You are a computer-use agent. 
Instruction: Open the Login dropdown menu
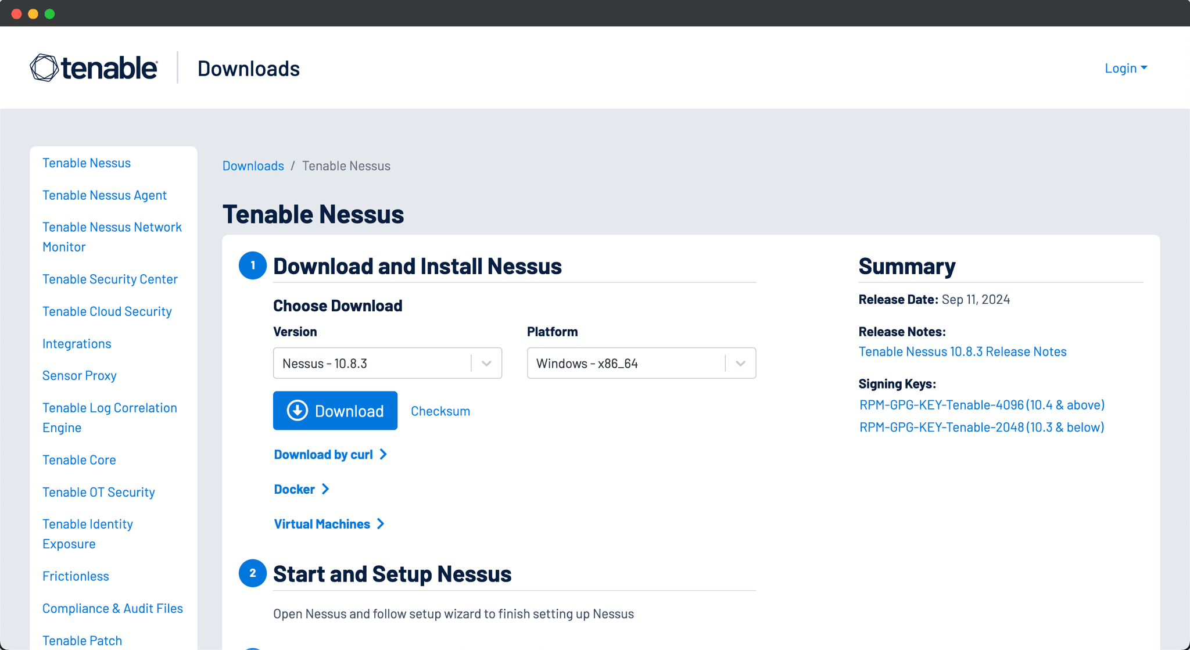(x=1126, y=68)
